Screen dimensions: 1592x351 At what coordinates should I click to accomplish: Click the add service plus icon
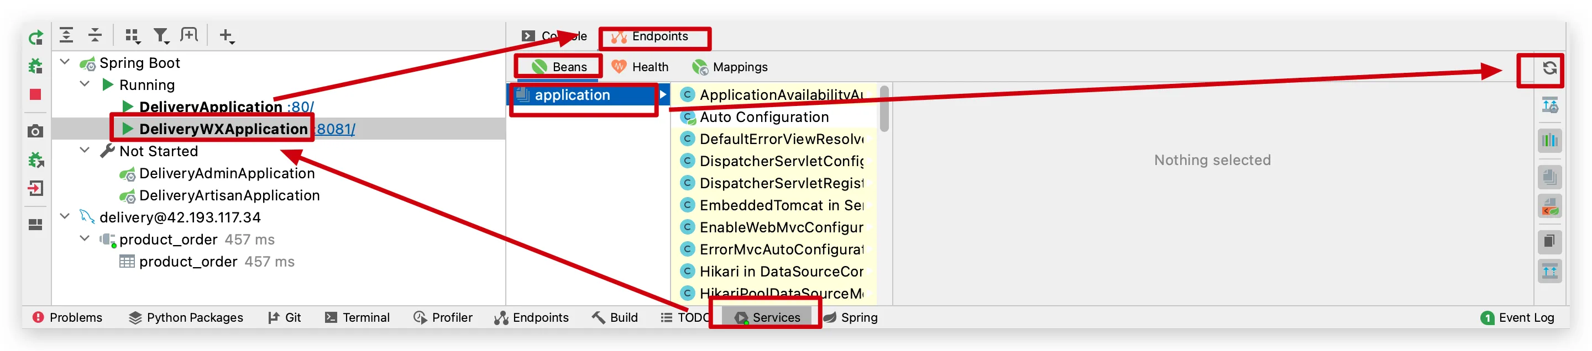tap(227, 36)
